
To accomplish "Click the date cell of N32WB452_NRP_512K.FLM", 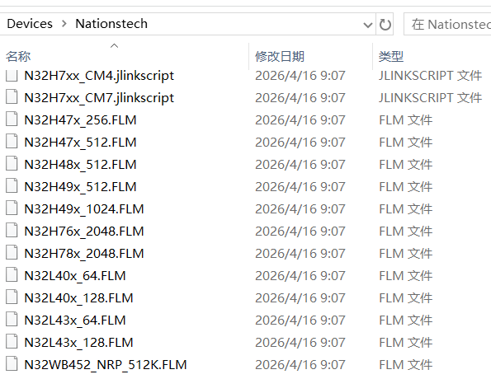I will coord(300,365).
